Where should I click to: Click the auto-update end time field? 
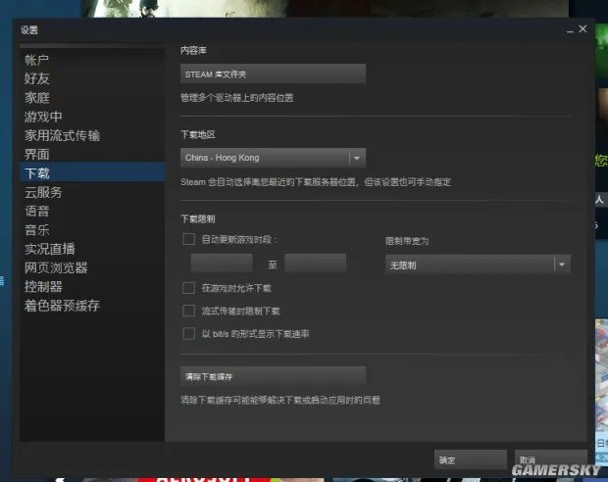click(x=315, y=265)
